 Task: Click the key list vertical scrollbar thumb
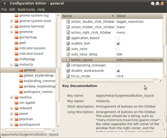point(165,32)
